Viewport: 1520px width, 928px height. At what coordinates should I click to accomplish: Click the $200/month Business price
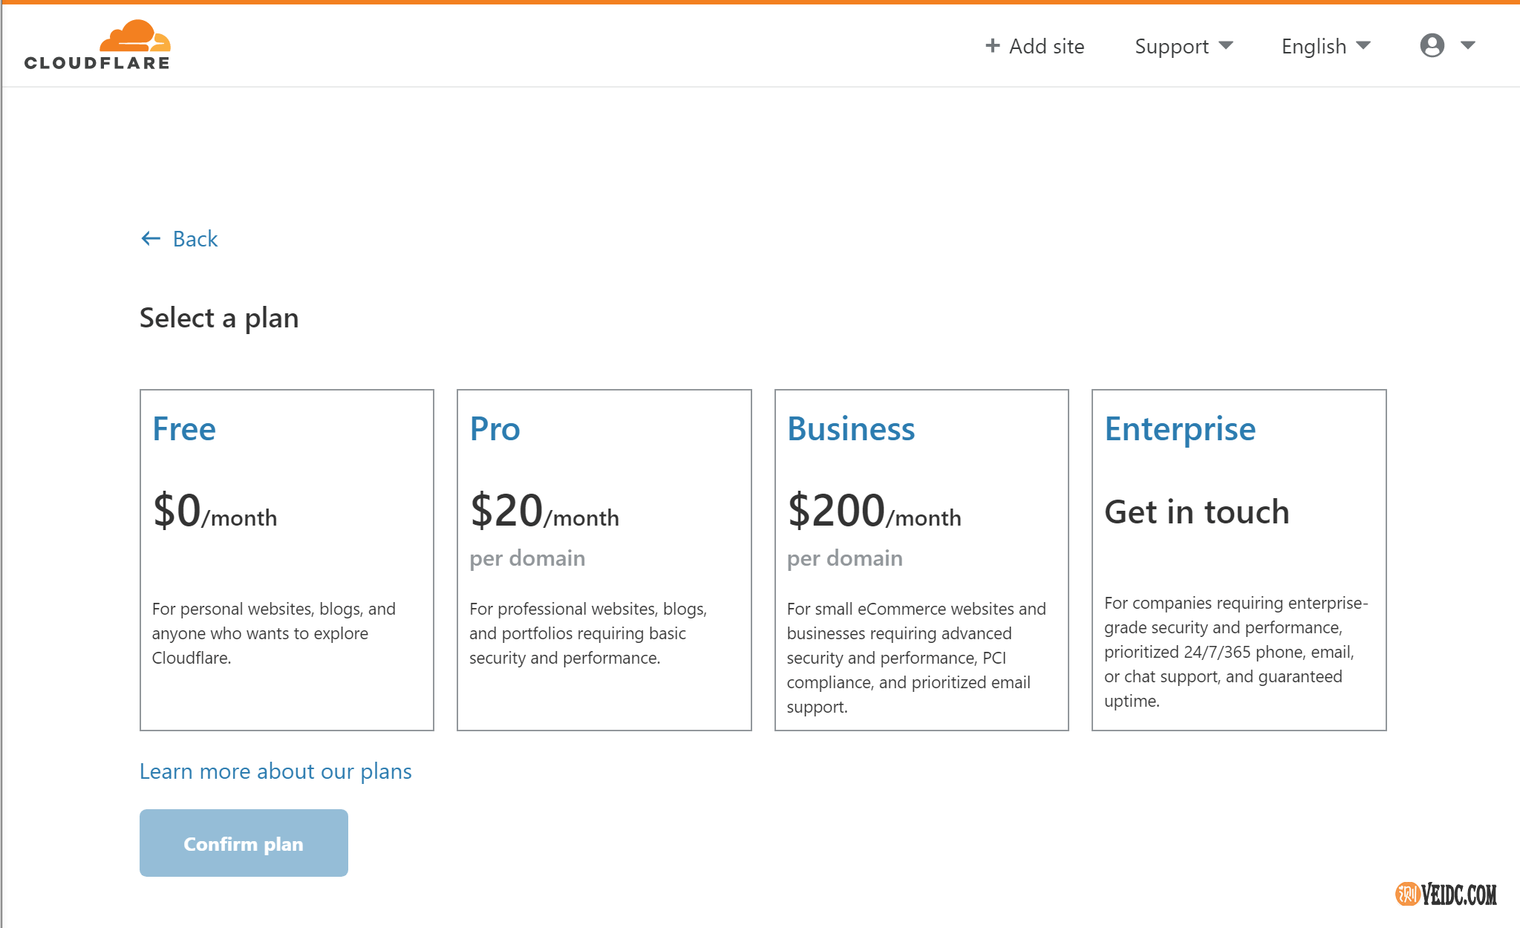point(874,512)
